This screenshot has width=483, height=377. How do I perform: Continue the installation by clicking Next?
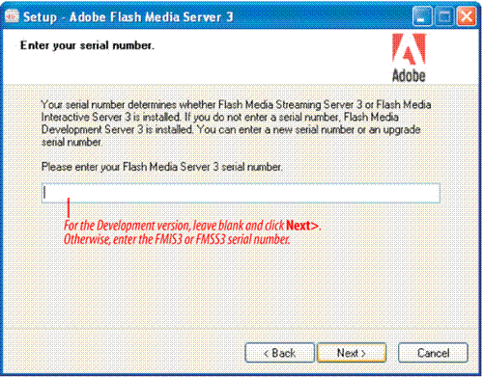click(352, 353)
